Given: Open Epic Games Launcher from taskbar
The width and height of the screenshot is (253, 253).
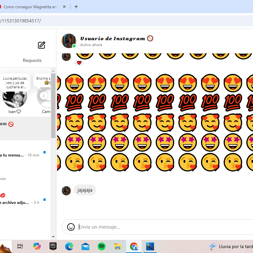Looking at the screenshot, I should [x=53, y=246].
